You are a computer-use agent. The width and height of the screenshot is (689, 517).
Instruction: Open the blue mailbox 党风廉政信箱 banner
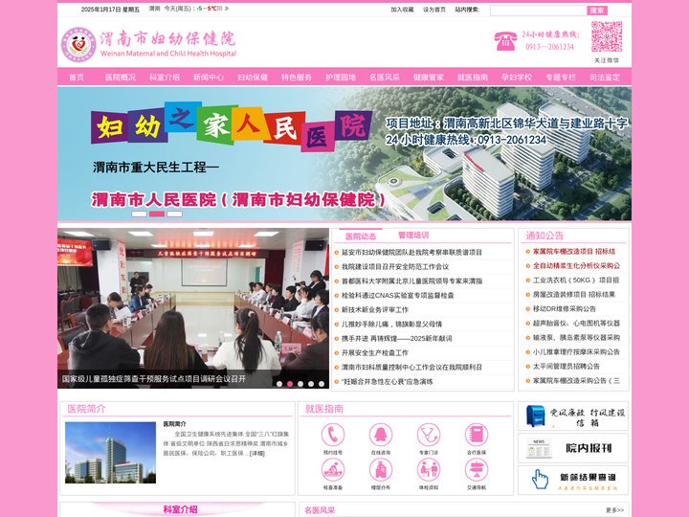[573, 416]
